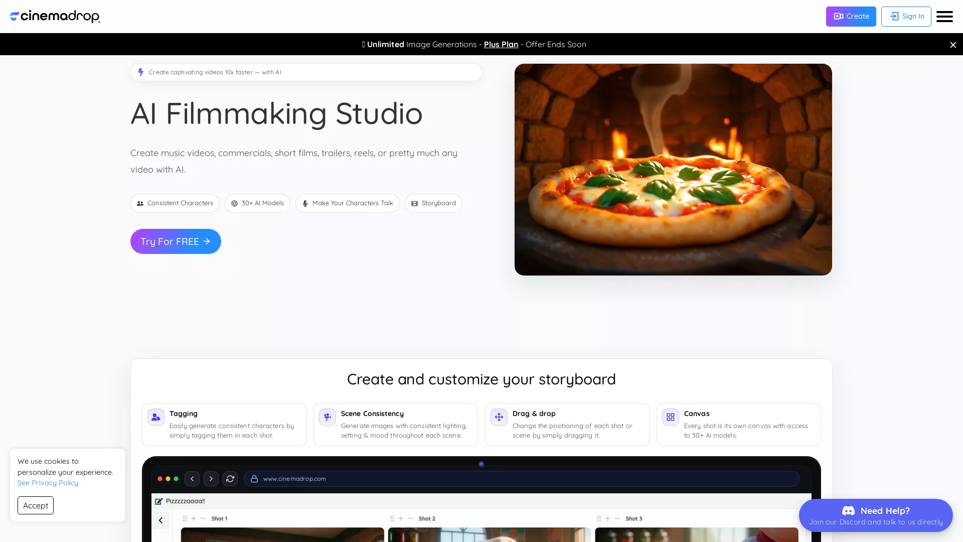Collapse panel with left chevron arrow
963x542 pixels.
(x=160, y=520)
